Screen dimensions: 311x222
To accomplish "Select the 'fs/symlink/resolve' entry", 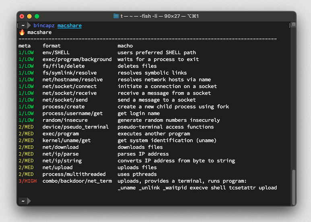I will (70, 73).
